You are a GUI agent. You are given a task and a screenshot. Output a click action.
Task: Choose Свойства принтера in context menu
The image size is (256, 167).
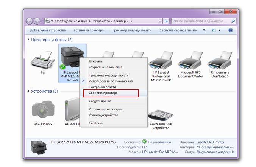click(113, 93)
